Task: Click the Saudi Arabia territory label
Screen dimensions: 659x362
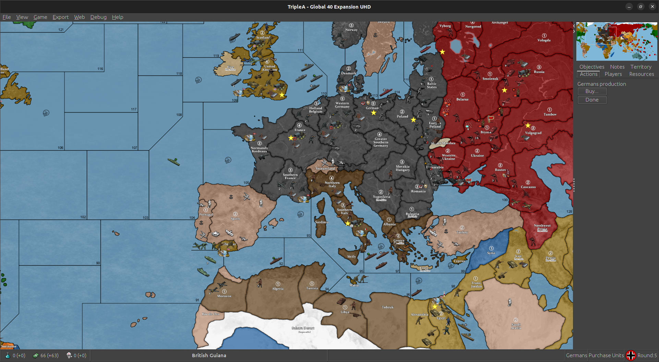Action: click(x=516, y=326)
